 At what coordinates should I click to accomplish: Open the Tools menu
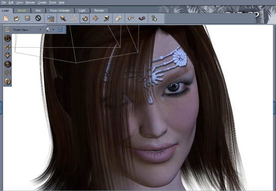point(53,2)
